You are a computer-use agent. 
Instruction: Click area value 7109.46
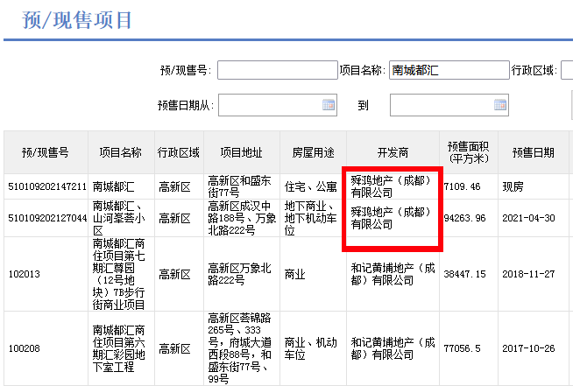[x=462, y=186]
